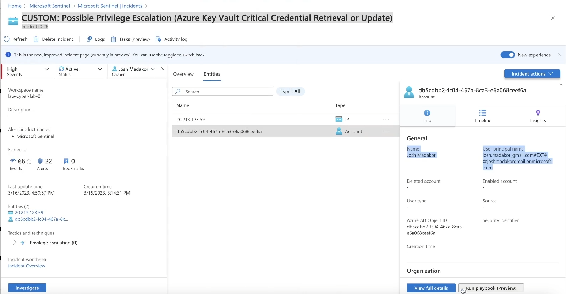This screenshot has height=294, width=566.
Task: Click the Creation time 3/15/2023, 3:14:31 PM
Action: click(x=107, y=193)
